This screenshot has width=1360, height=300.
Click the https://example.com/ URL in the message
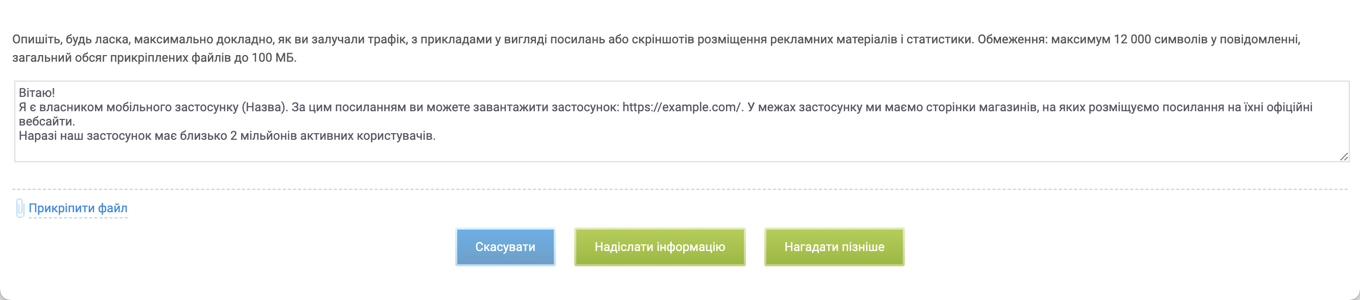(x=682, y=107)
